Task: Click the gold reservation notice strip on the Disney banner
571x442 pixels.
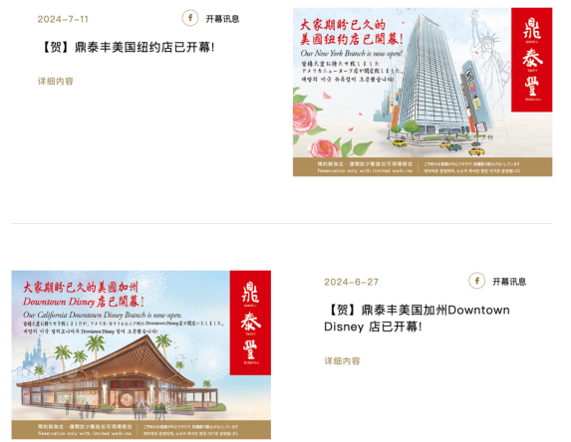Action: tap(141, 430)
